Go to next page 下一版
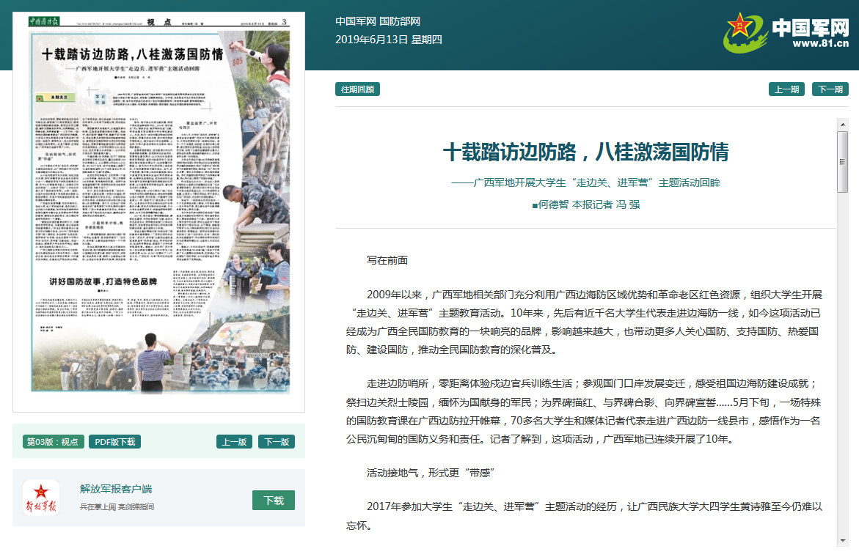The image size is (859, 557). [x=277, y=441]
